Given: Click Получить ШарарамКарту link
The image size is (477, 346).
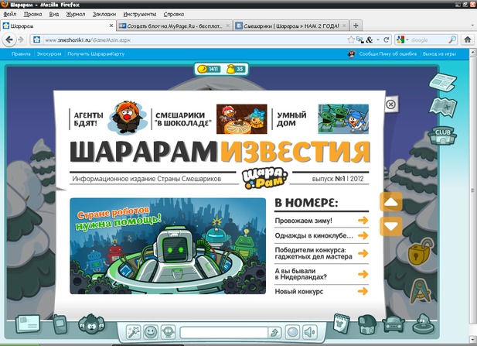Looking at the screenshot, I should click(x=96, y=54).
